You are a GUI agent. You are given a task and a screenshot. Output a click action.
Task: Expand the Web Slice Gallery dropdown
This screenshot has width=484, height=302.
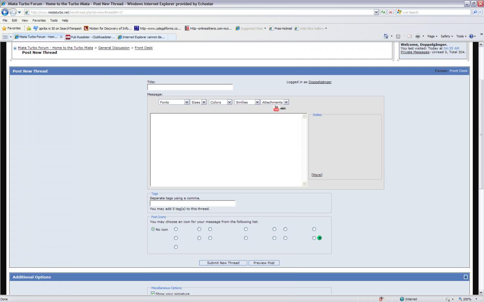[x=326, y=29]
